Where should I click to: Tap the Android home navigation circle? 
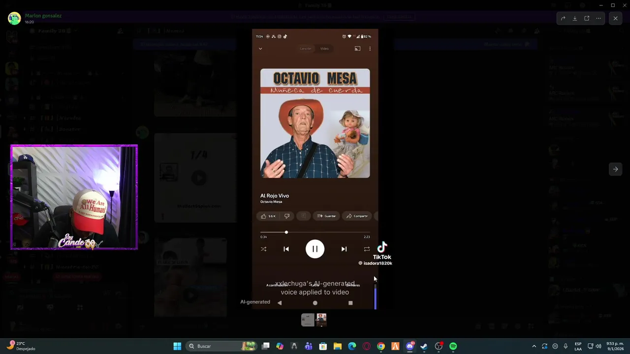[x=315, y=303]
